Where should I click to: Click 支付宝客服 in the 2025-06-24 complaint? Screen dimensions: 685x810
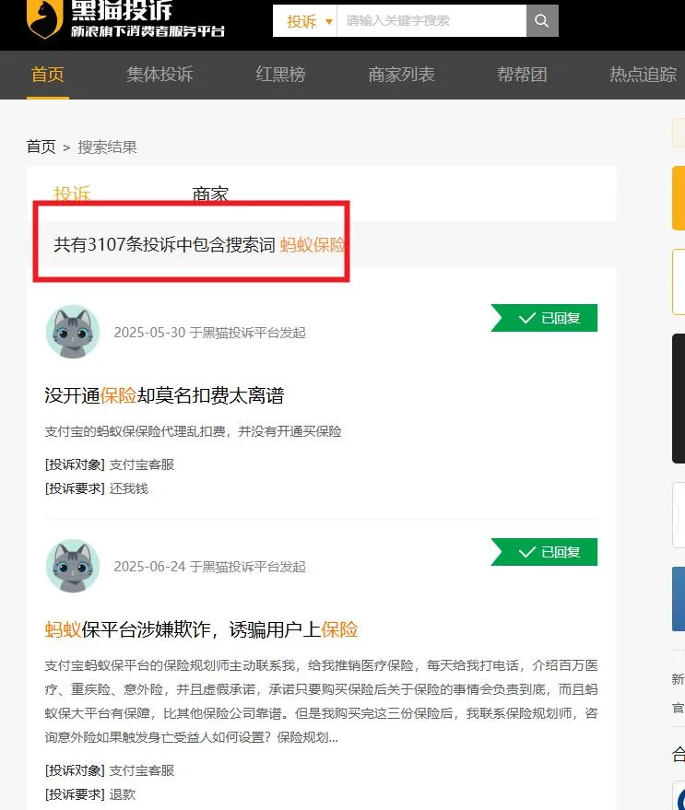[x=142, y=770]
